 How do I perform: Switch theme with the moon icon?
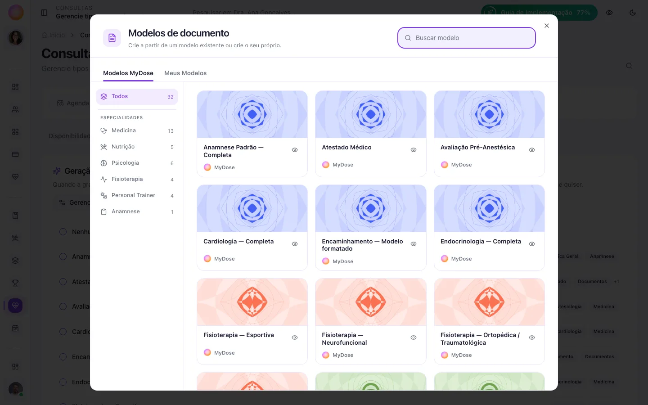click(633, 13)
